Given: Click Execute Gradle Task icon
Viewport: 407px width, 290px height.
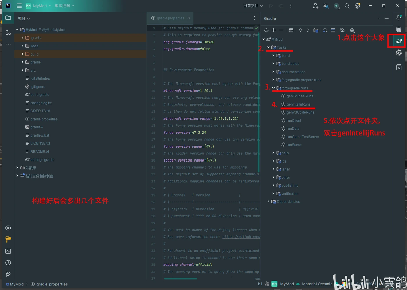Looking at the screenshot, I should tap(291, 30).
